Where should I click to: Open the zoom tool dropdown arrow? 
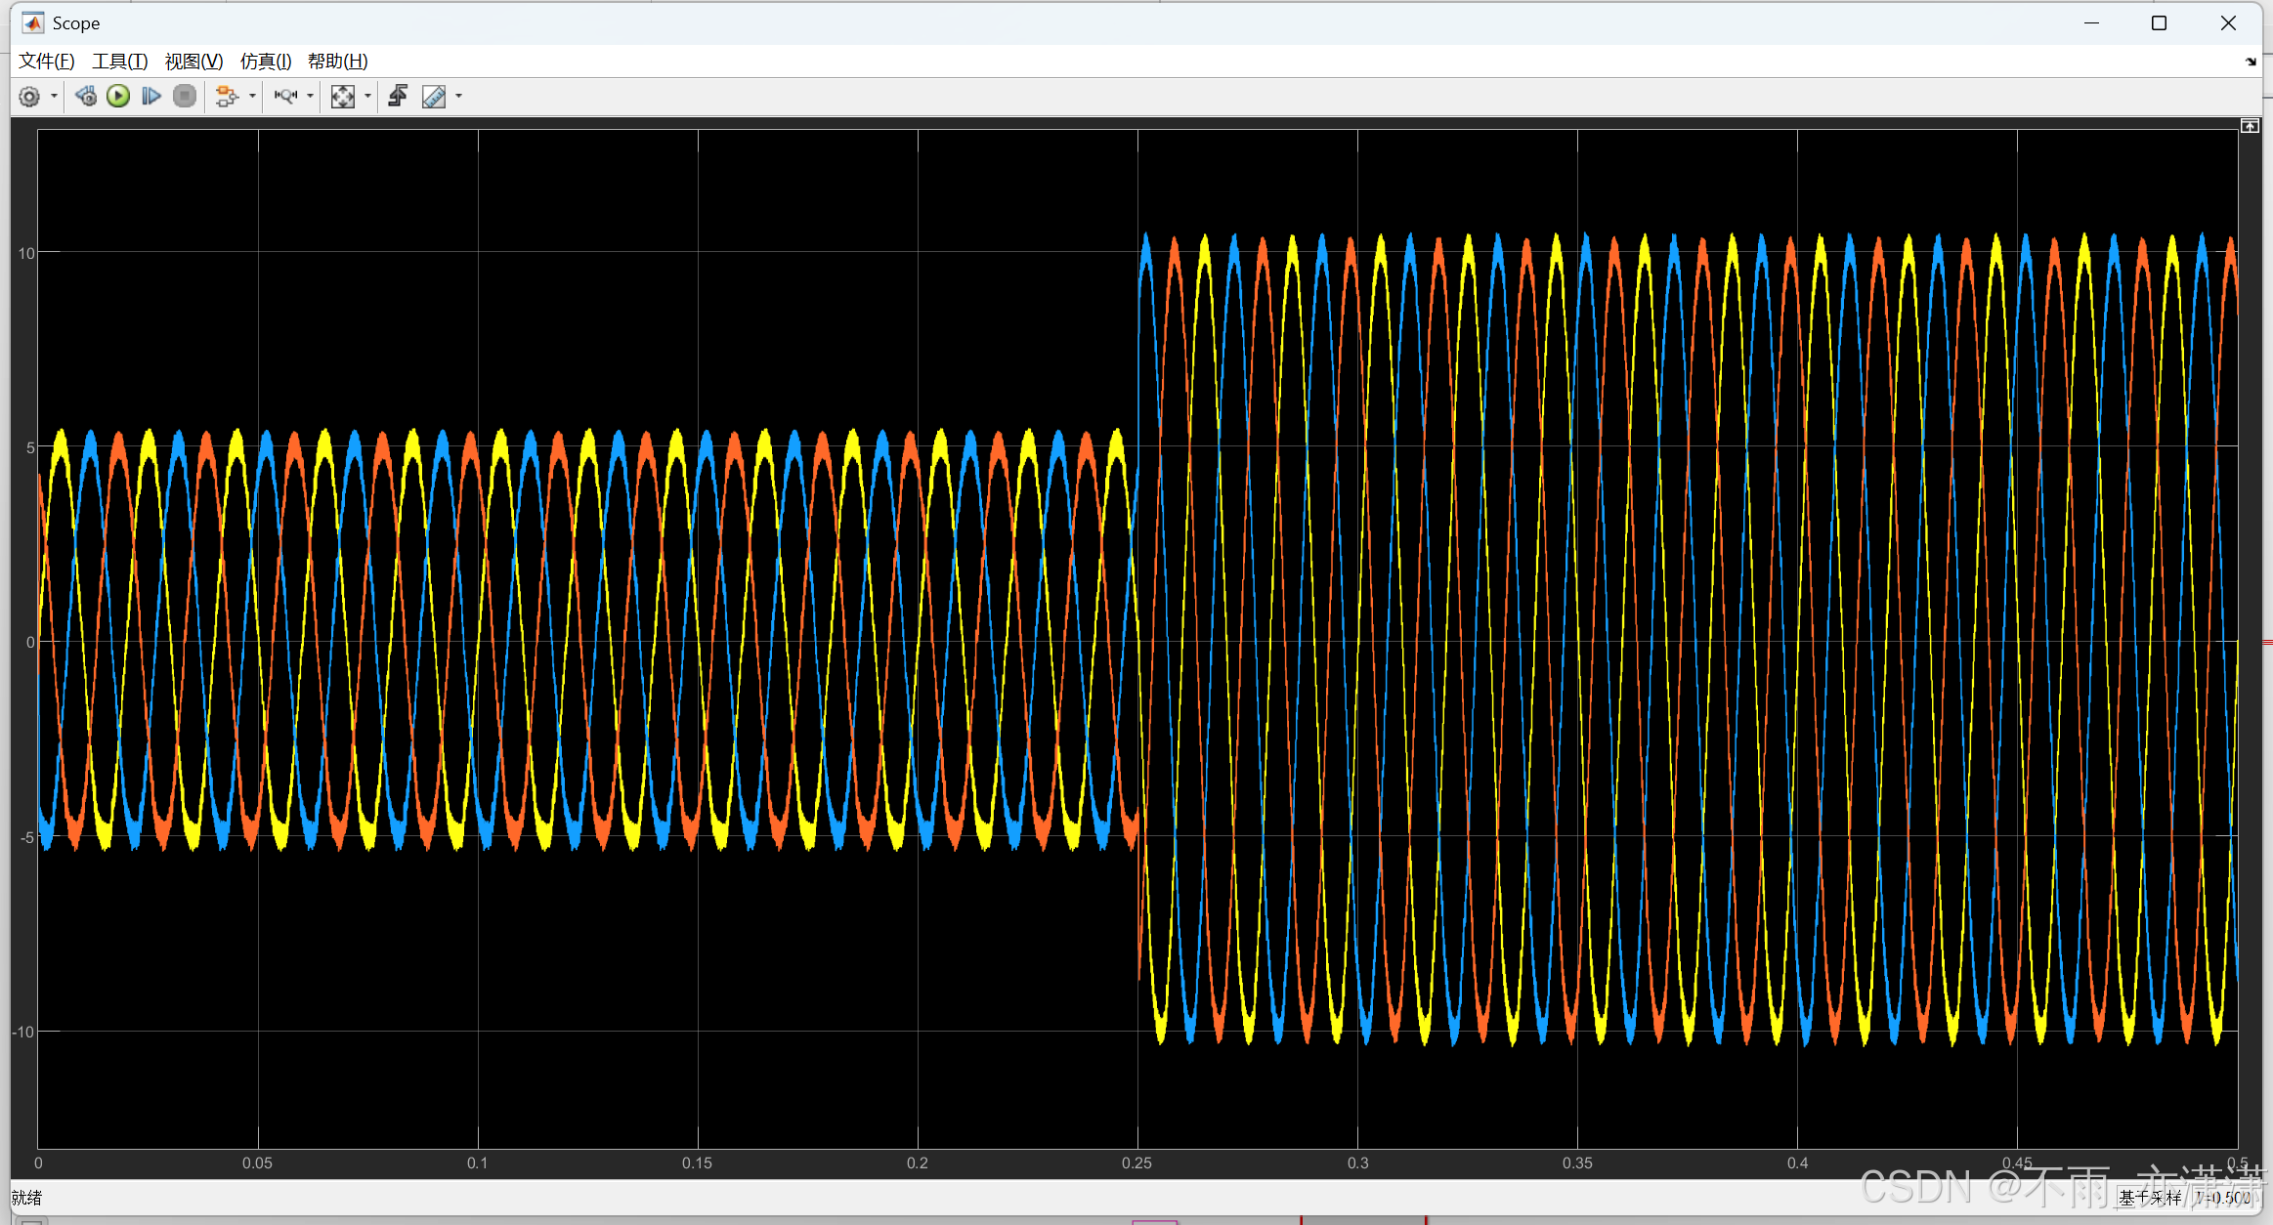tap(310, 96)
